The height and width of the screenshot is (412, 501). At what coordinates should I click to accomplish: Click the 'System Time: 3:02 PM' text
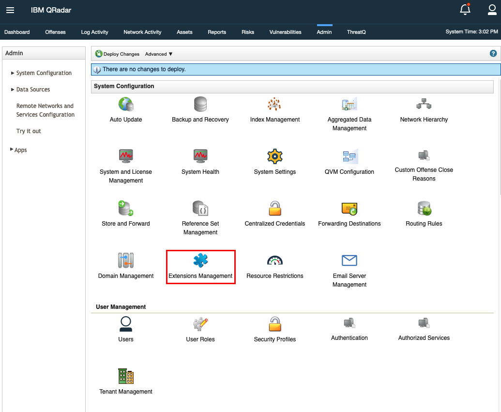(471, 31)
